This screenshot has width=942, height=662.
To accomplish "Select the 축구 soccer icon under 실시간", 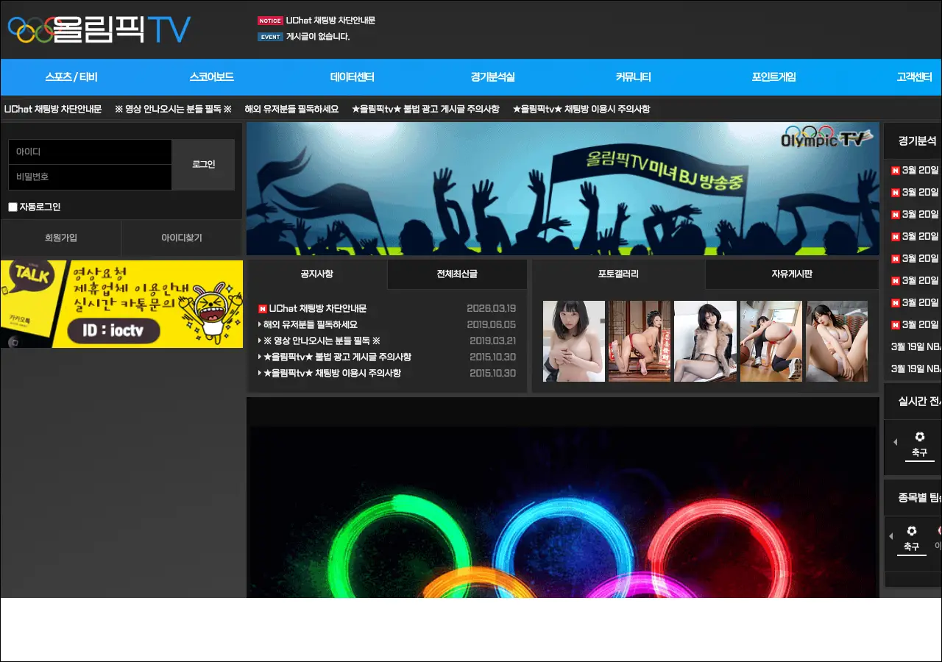I will tap(919, 444).
